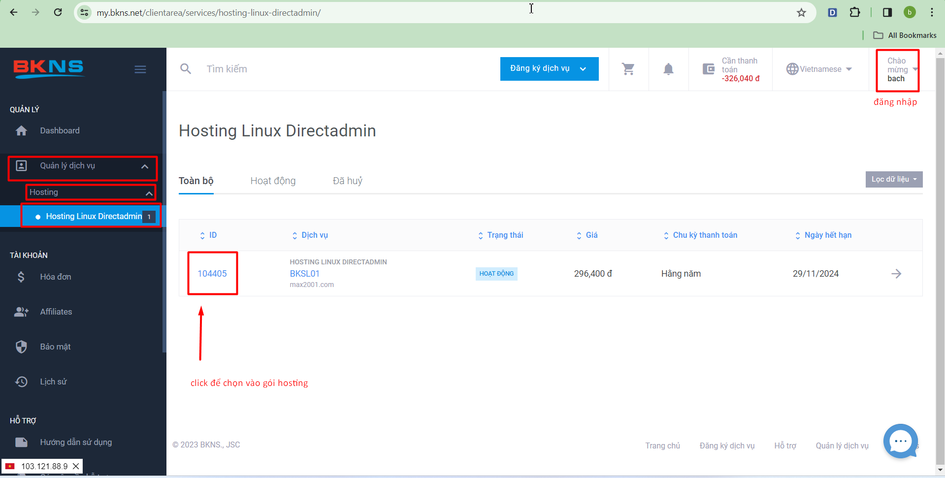Viewport: 945px width, 478px height.
Task: Click the dollar sign Hóa đơn icon
Action: click(21, 277)
